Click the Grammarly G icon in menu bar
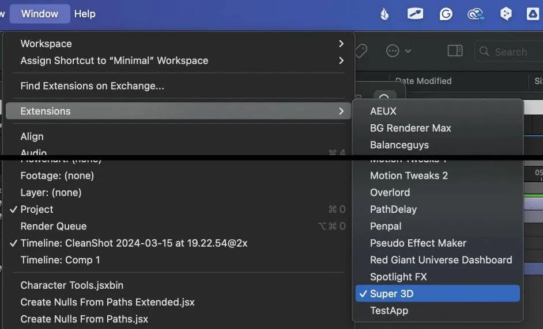 tap(446, 14)
